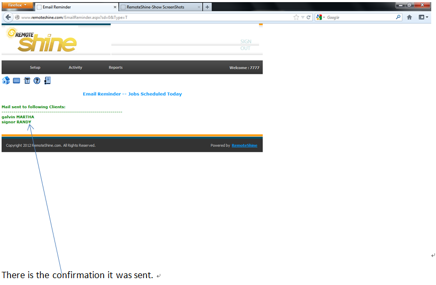436x285 pixels.
Task: Open the bookmarks menu toolbar icon
Action: [x=423, y=17]
